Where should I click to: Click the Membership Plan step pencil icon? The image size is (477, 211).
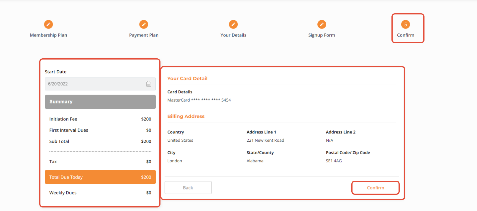(x=48, y=24)
